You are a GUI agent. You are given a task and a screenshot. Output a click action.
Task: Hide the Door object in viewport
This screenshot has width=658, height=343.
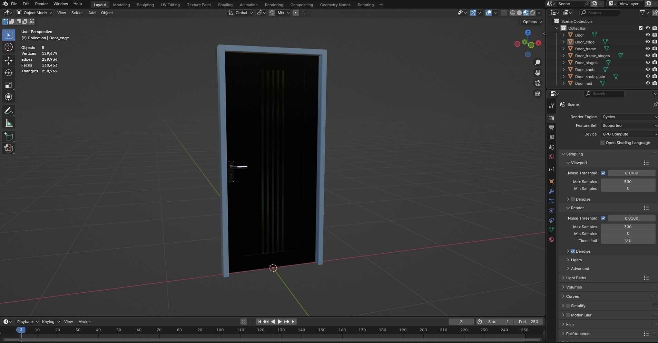click(648, 35)
